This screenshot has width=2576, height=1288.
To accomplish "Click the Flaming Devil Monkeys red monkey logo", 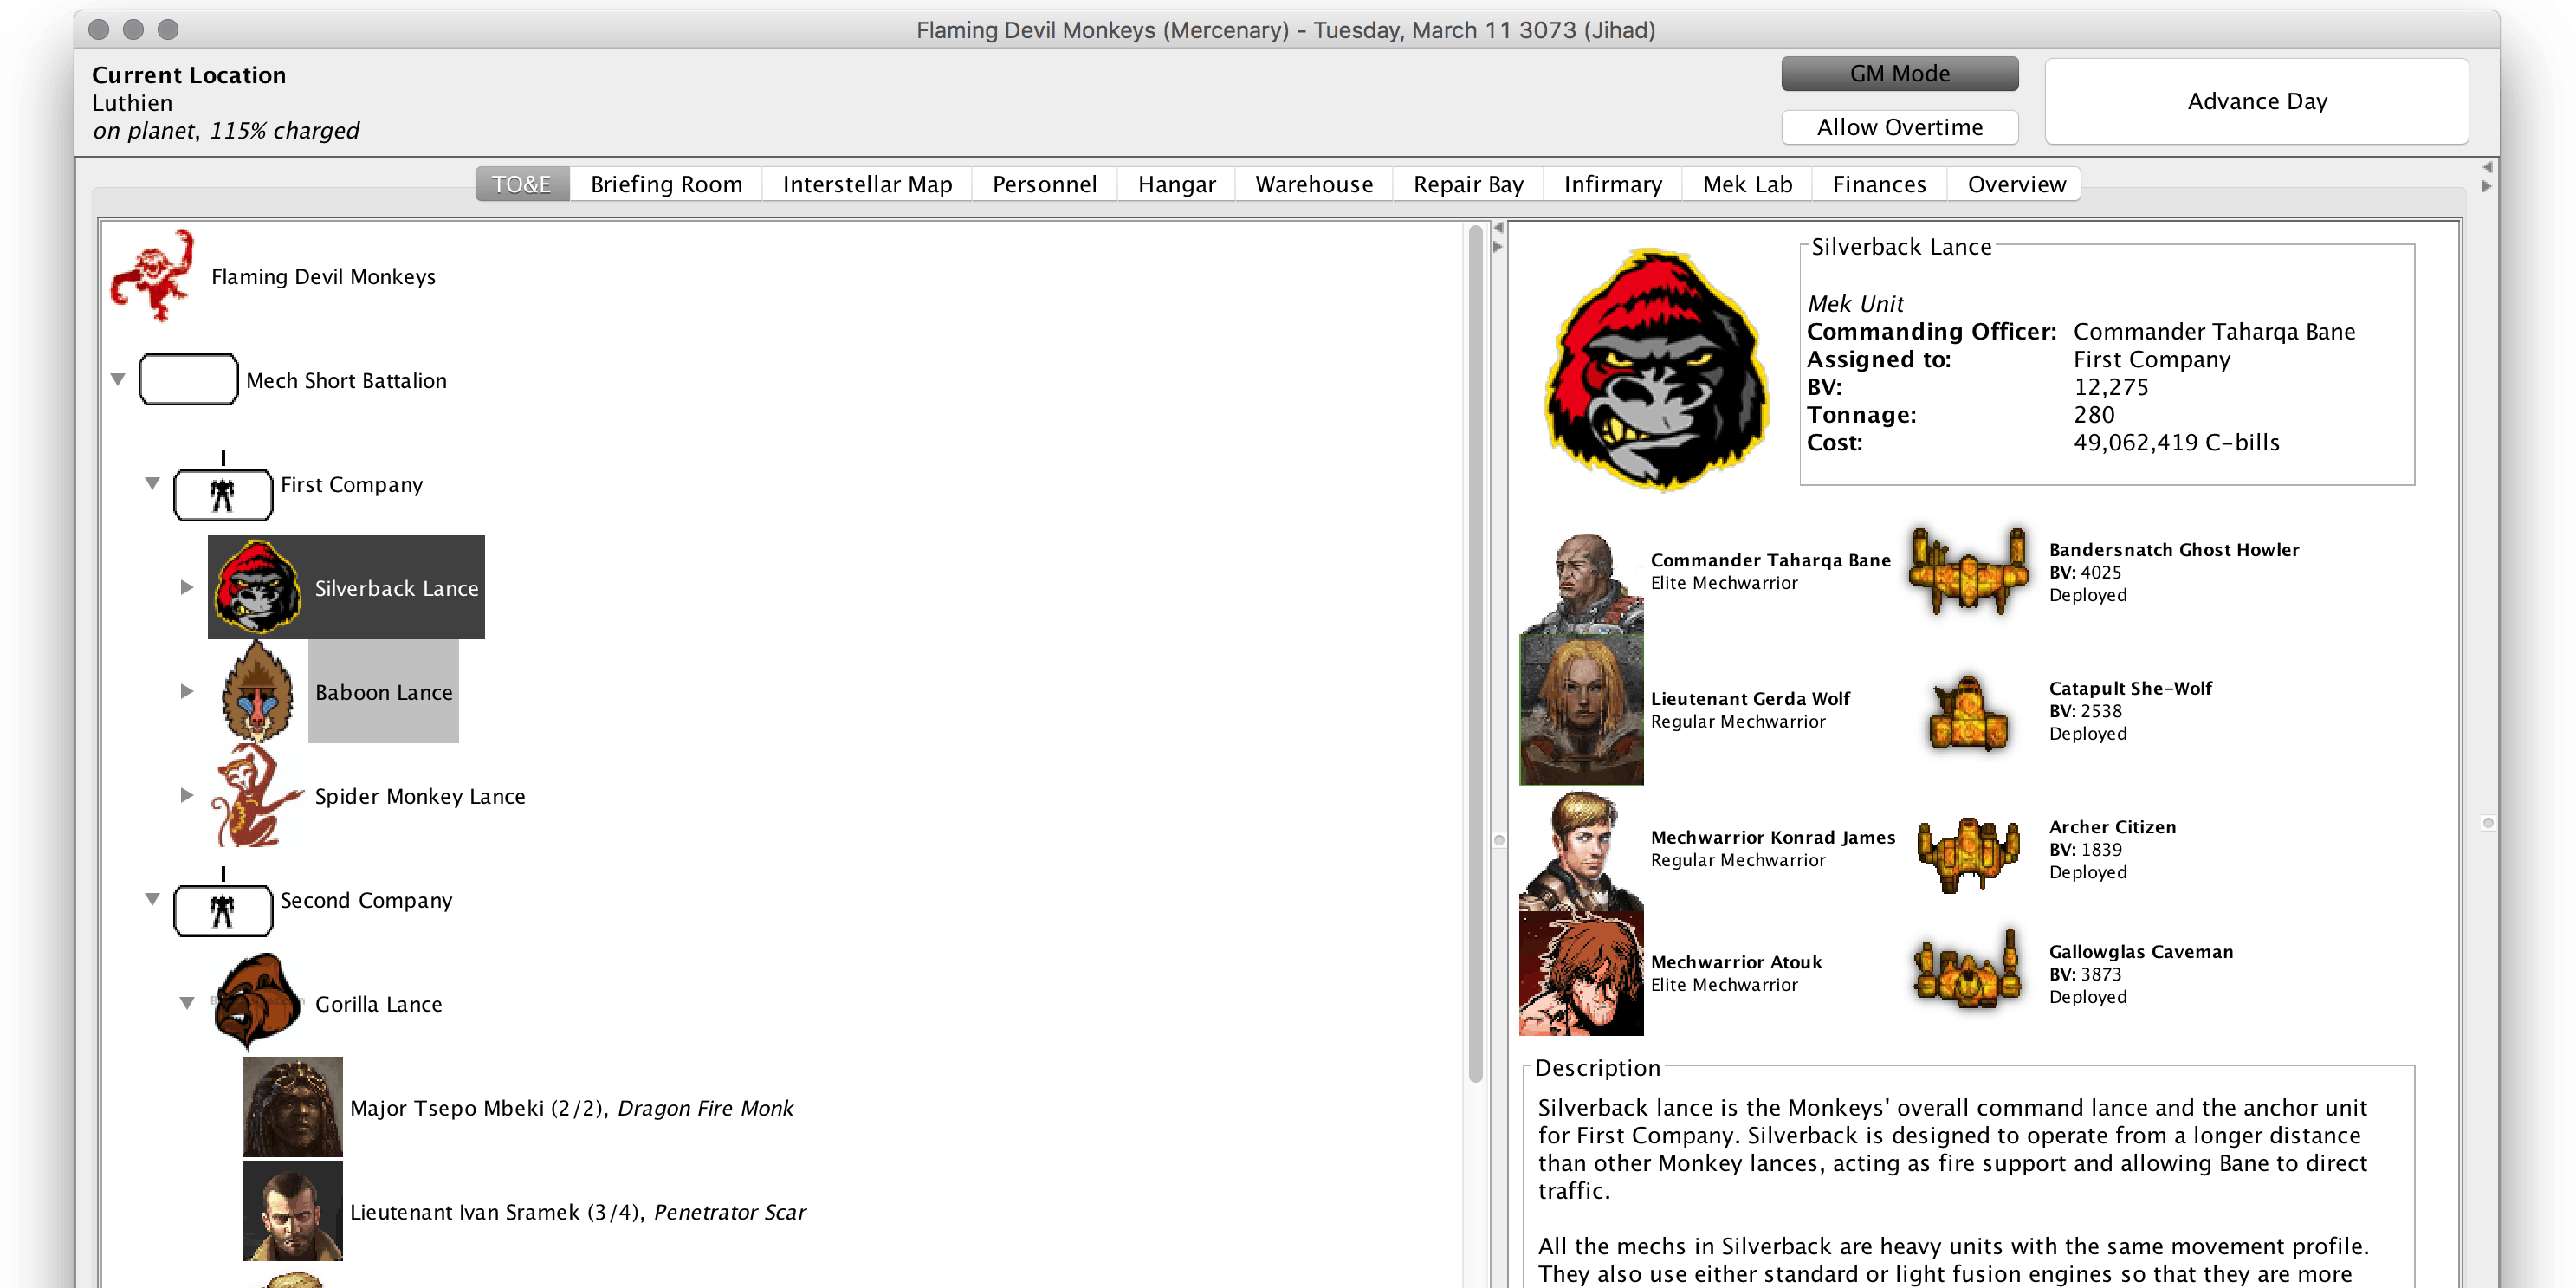I will click(x=152, y=276).
